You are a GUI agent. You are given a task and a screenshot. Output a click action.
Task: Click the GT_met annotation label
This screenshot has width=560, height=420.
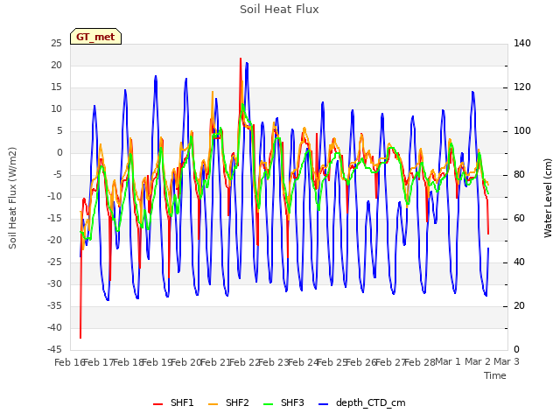(95, 37)
